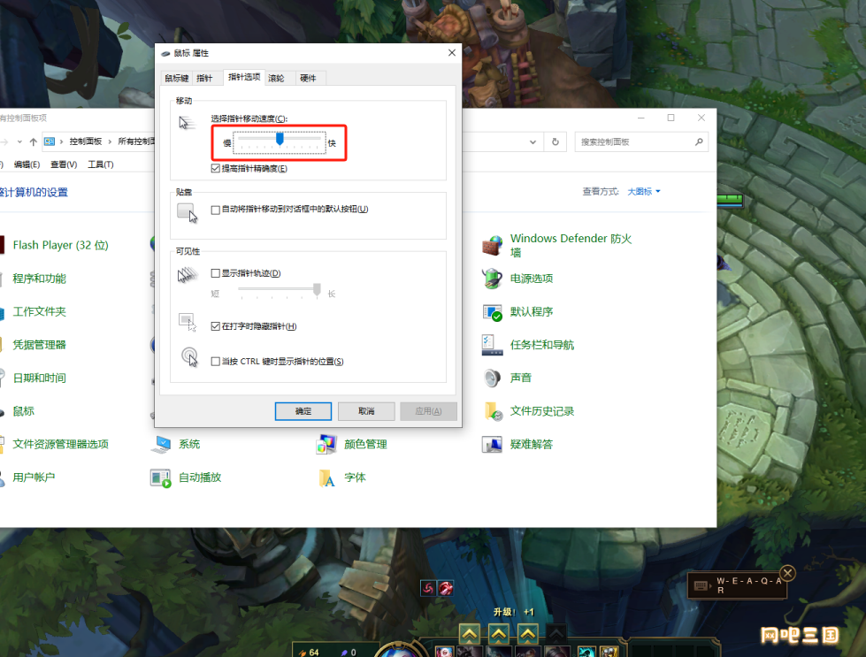
Task: Open the 颜色管理 icon
Action: 326,445
